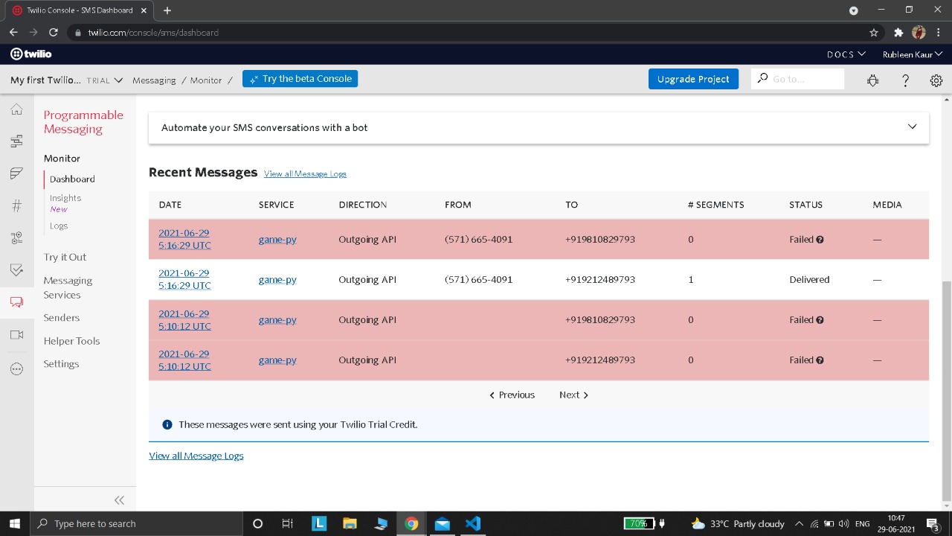952x536 pixels.
Task: Open File Explorer from taskbar
Action: [x=350, y=523]
